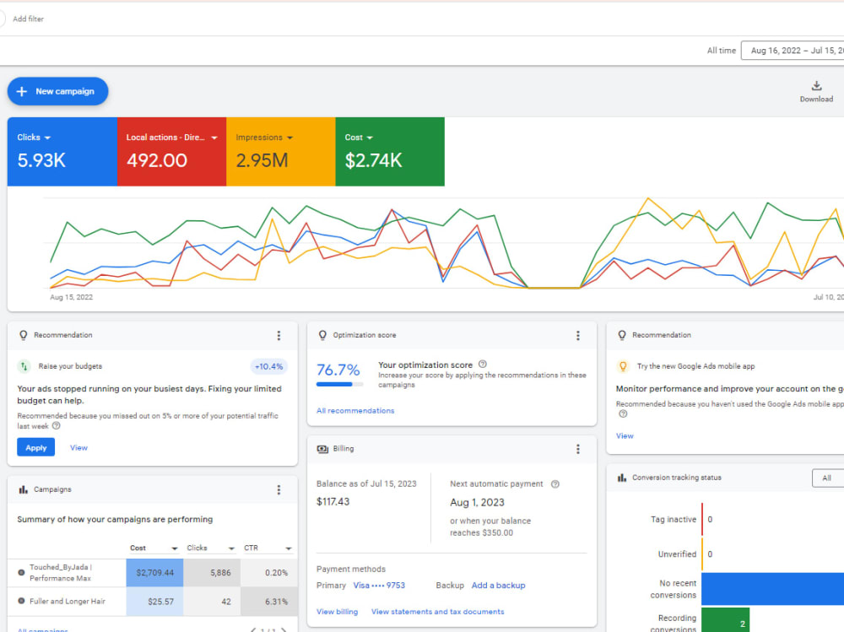Click the Visa 9753 payment method
Image resolution: width=844 pixels, height=632 pixels.
[379, 586]
